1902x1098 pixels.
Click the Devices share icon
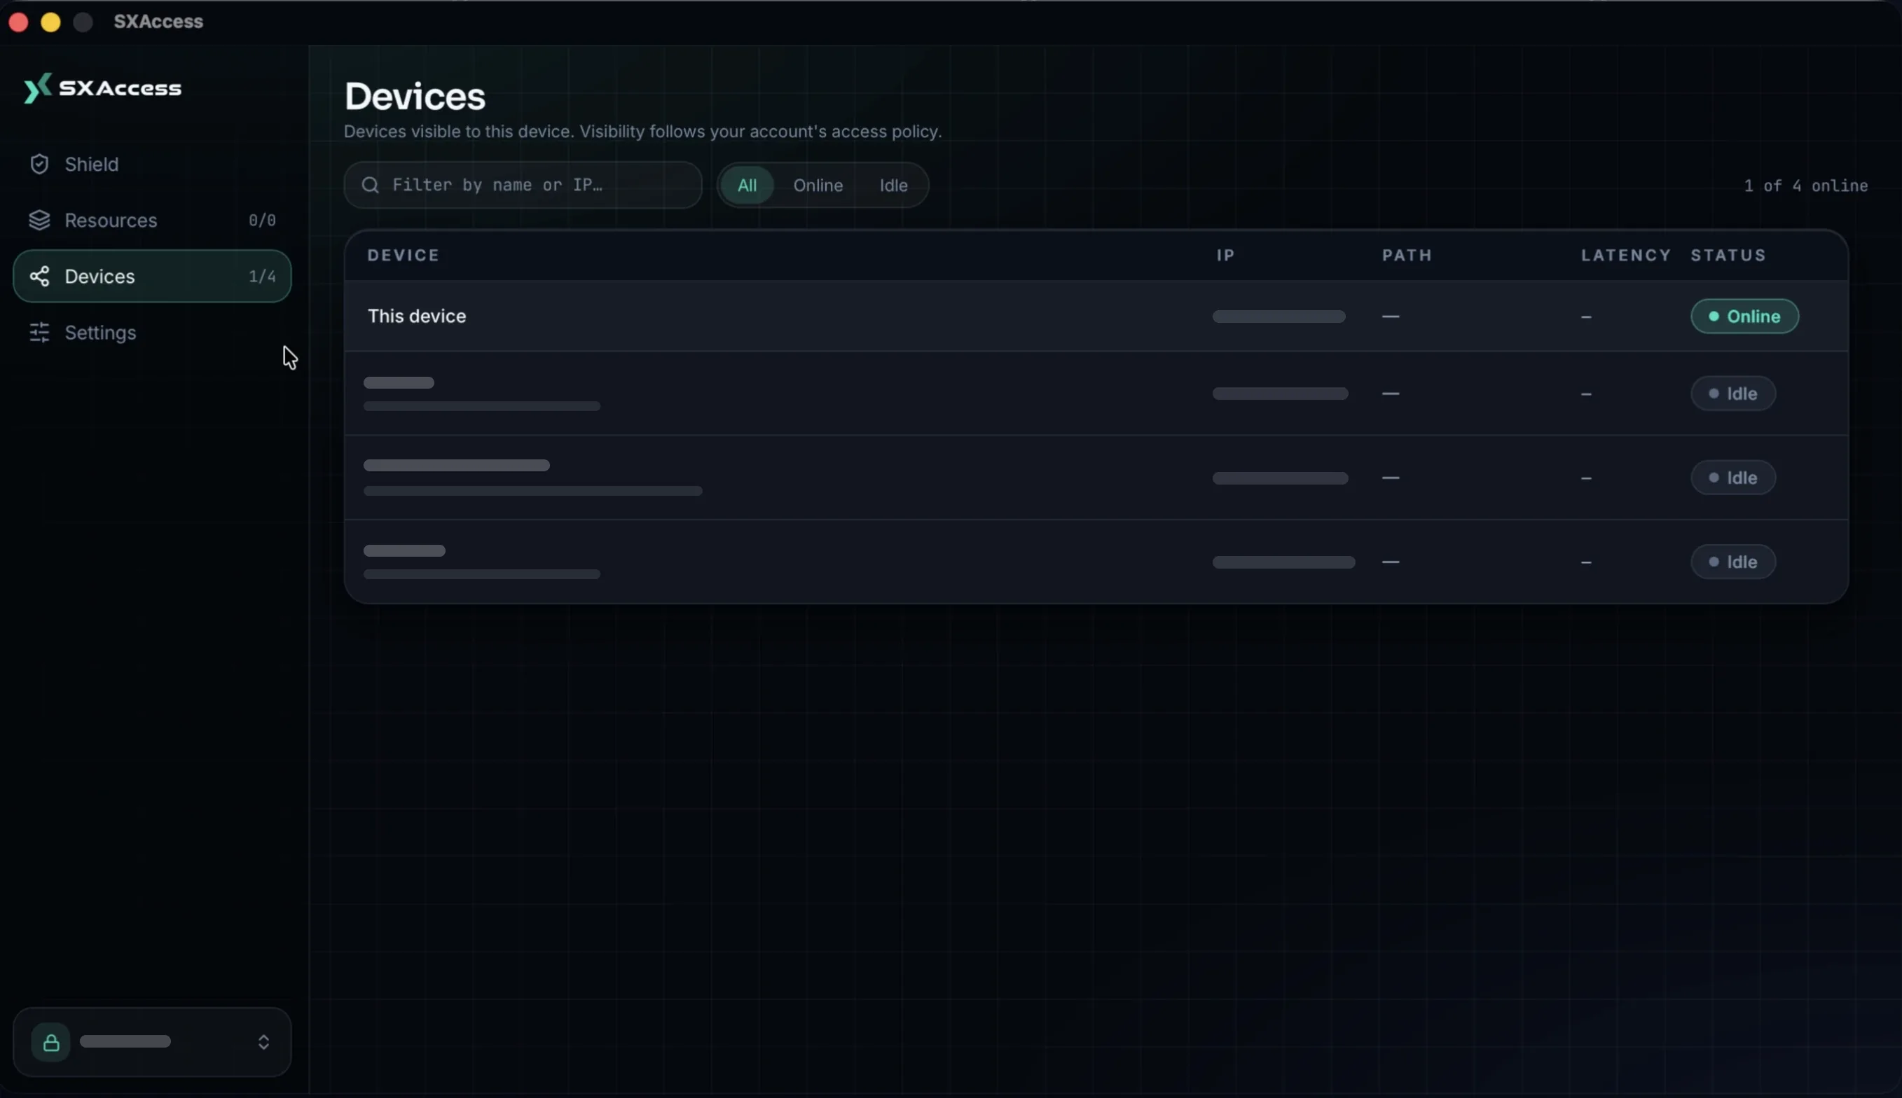tap(39, 276)
